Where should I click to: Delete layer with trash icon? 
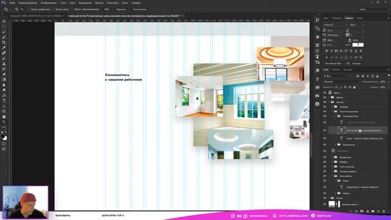(x=384, y=211)
